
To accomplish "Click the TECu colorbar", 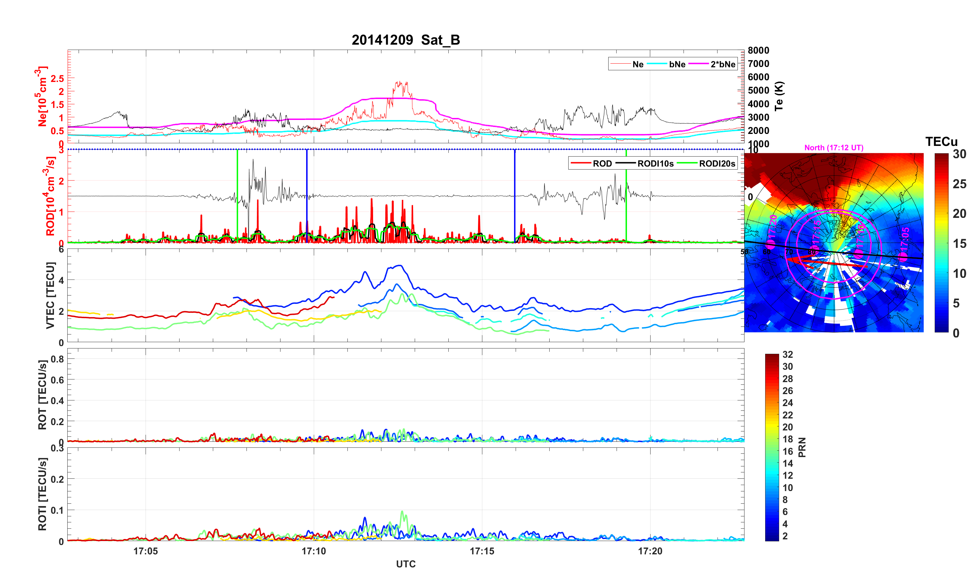I will pos(941,243).
